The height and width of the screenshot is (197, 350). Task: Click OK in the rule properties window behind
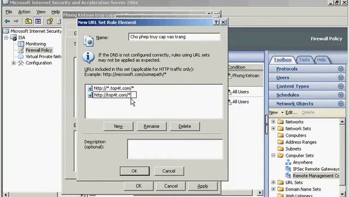(x=138, y=186)
